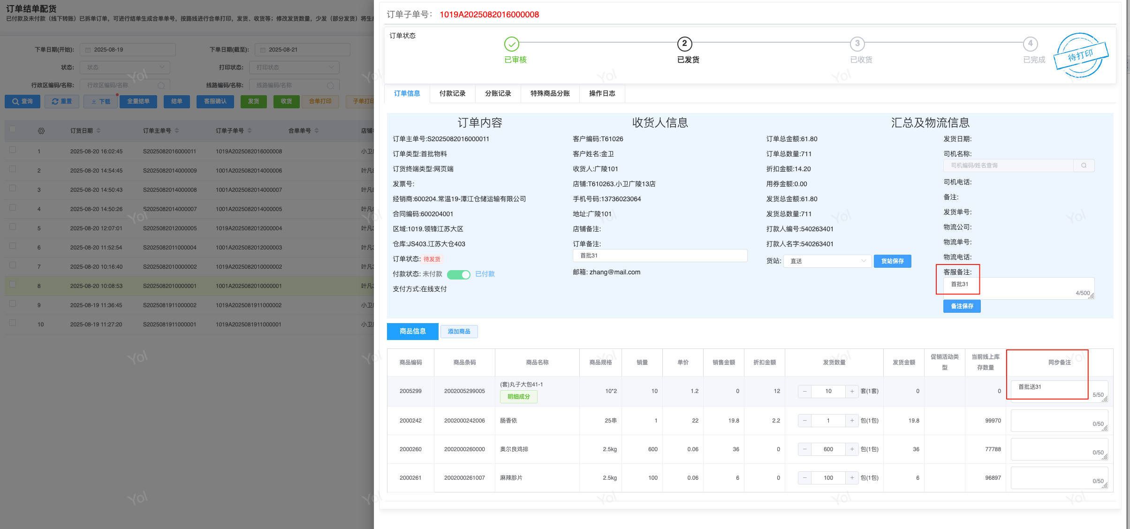The width and height of the screenshot is (1130, 529).
Task: Click the 待打印 stamp icon
Action: 1080,55
